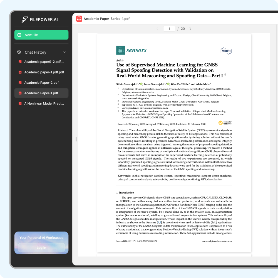Image resolution: width=278 pixels, height=278 pixels.
Task: Click the red PDF icon on the document tab
Action: pos(79,19)
